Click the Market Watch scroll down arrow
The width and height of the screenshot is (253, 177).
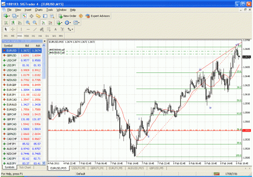coord(44,163)
